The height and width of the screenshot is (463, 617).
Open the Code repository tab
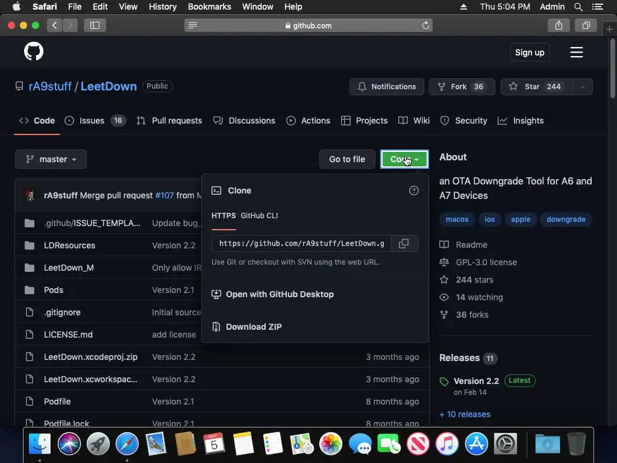pos(37,121)
